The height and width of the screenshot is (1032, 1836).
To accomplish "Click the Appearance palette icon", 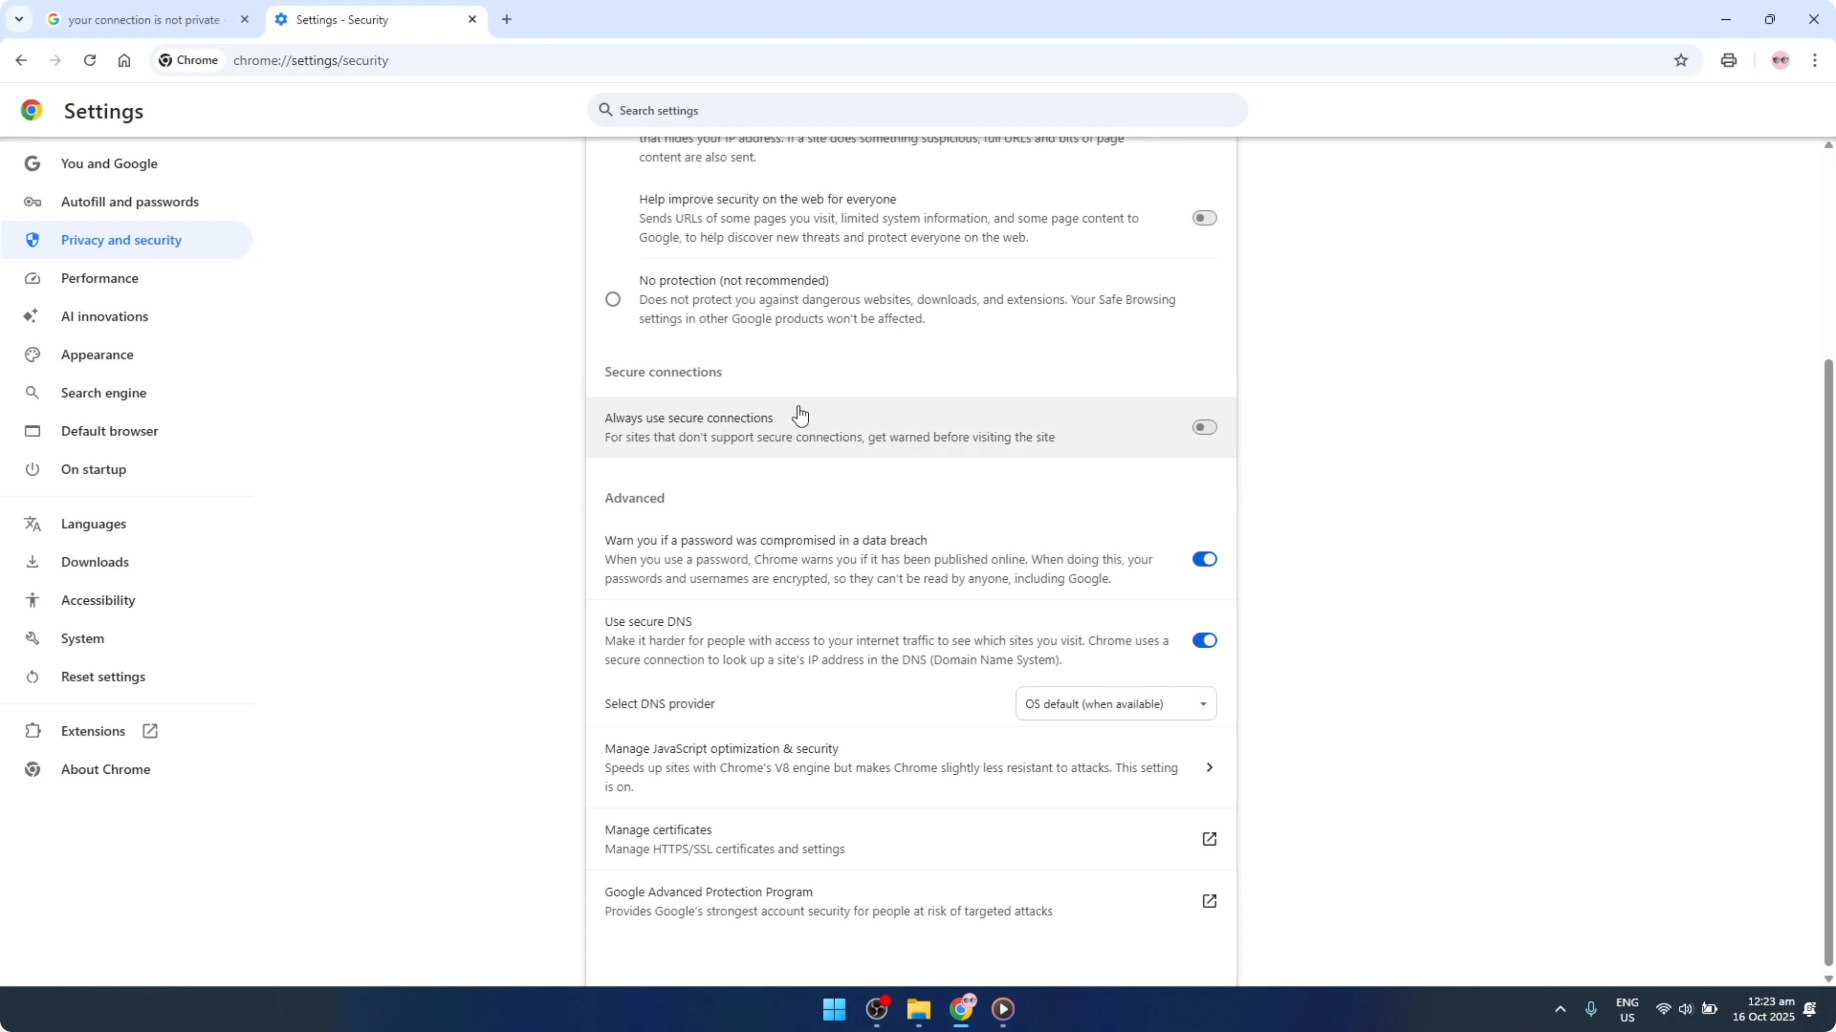I will pos(32,354).
